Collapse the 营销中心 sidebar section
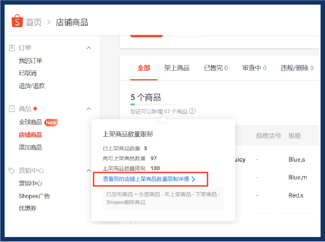This screenshot has height=242, width=325. point(89,170)
